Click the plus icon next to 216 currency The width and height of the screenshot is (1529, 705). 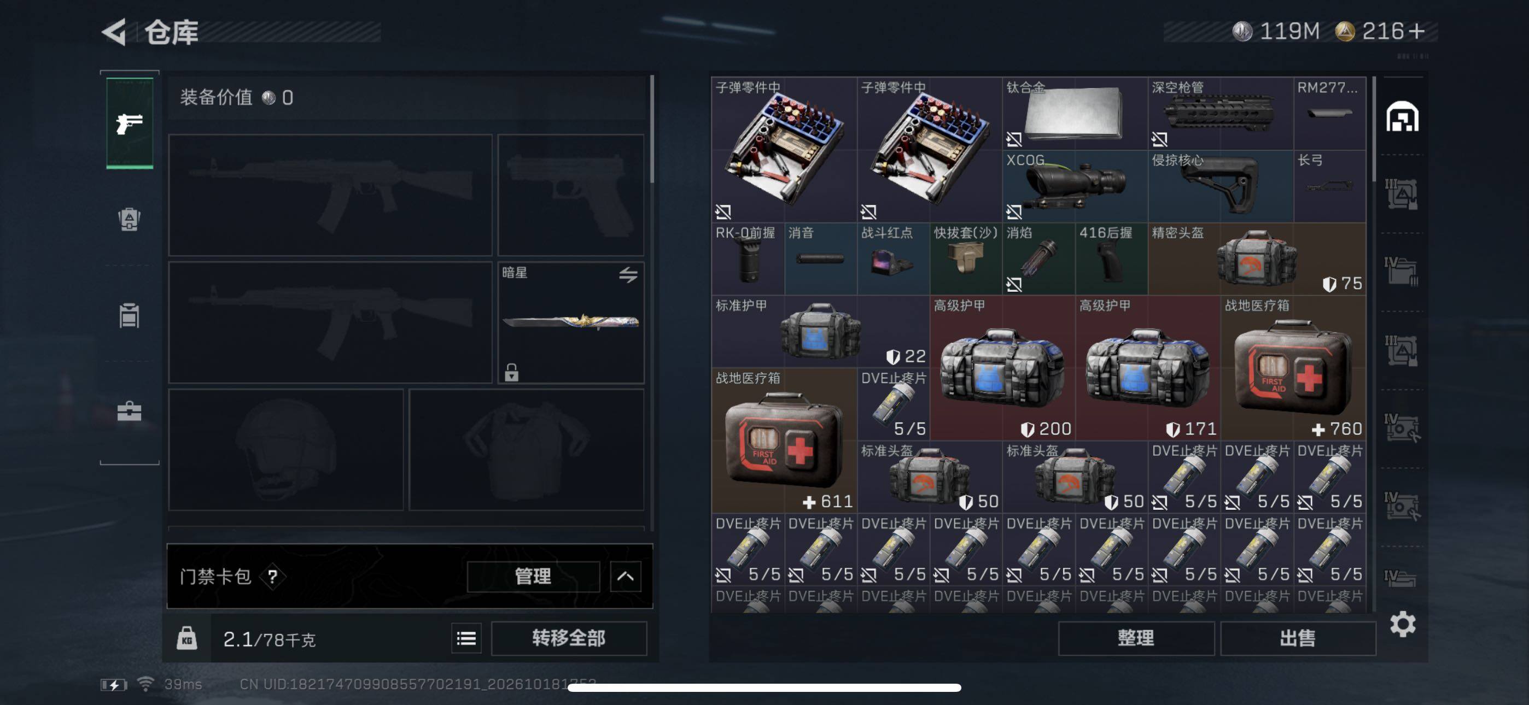pos(1416,32)
